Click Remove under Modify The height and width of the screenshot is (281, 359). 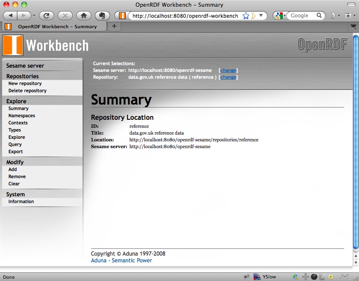[x=17, y=176]
